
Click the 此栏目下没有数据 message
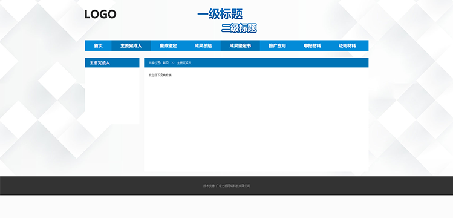click(x=160, y=75)
